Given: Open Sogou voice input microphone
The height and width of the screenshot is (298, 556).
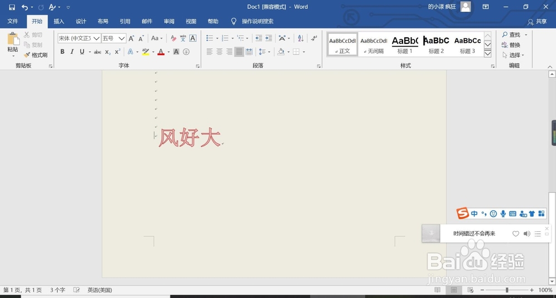Looking at the screenshot, I should [x=503, y=213].
